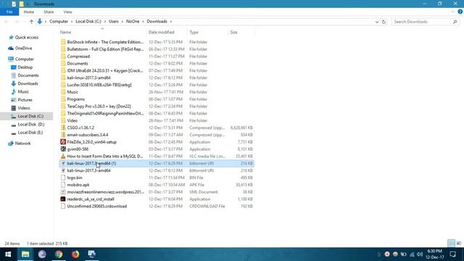Open the Action Center notifications icon
The width and height of the screenshot is (464, 261).
pyautogui.click(x=452, y=254)
